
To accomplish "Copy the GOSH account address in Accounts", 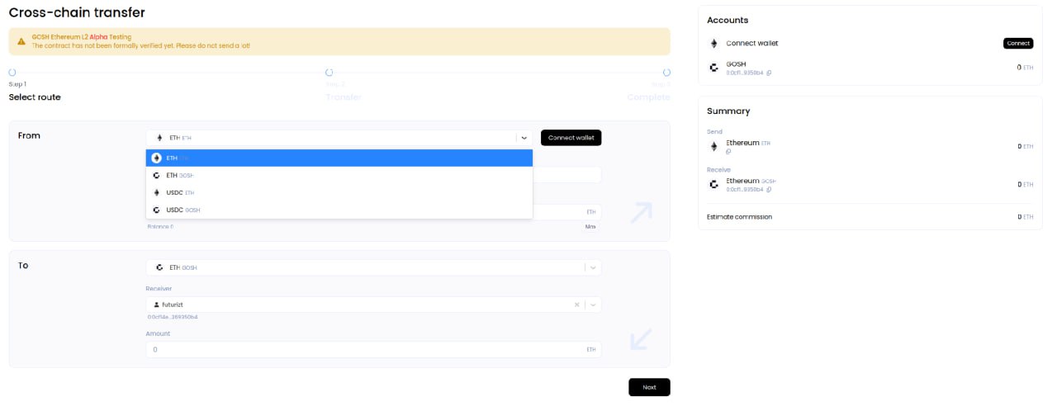I will (769, 73).
